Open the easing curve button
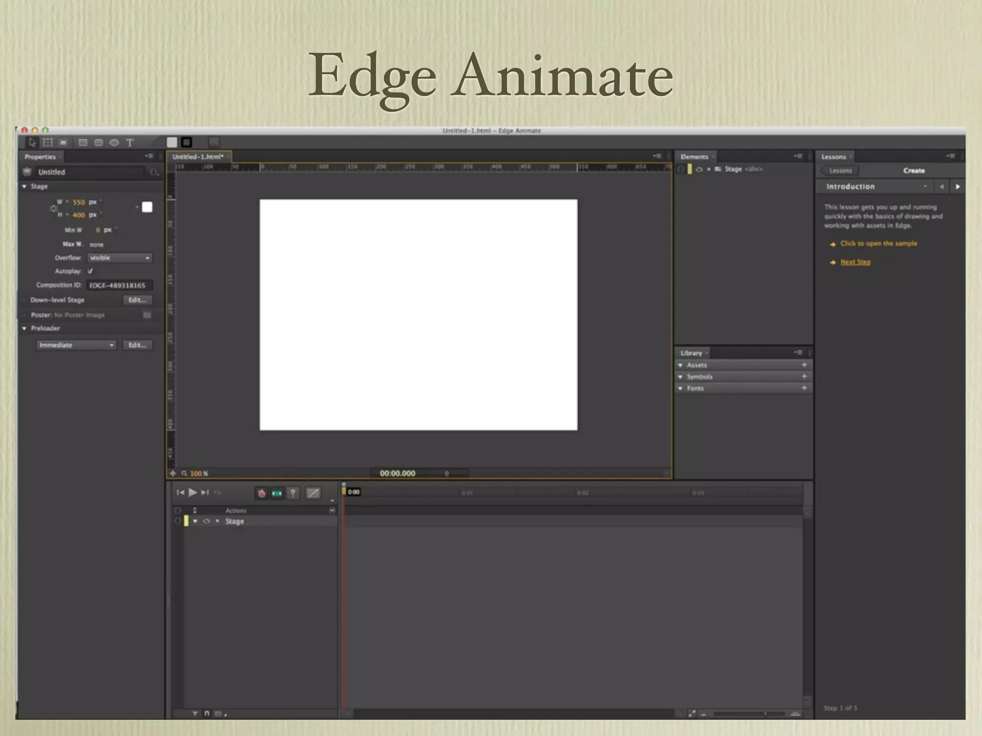Viewport: 982px width, 736px height. 313,493
